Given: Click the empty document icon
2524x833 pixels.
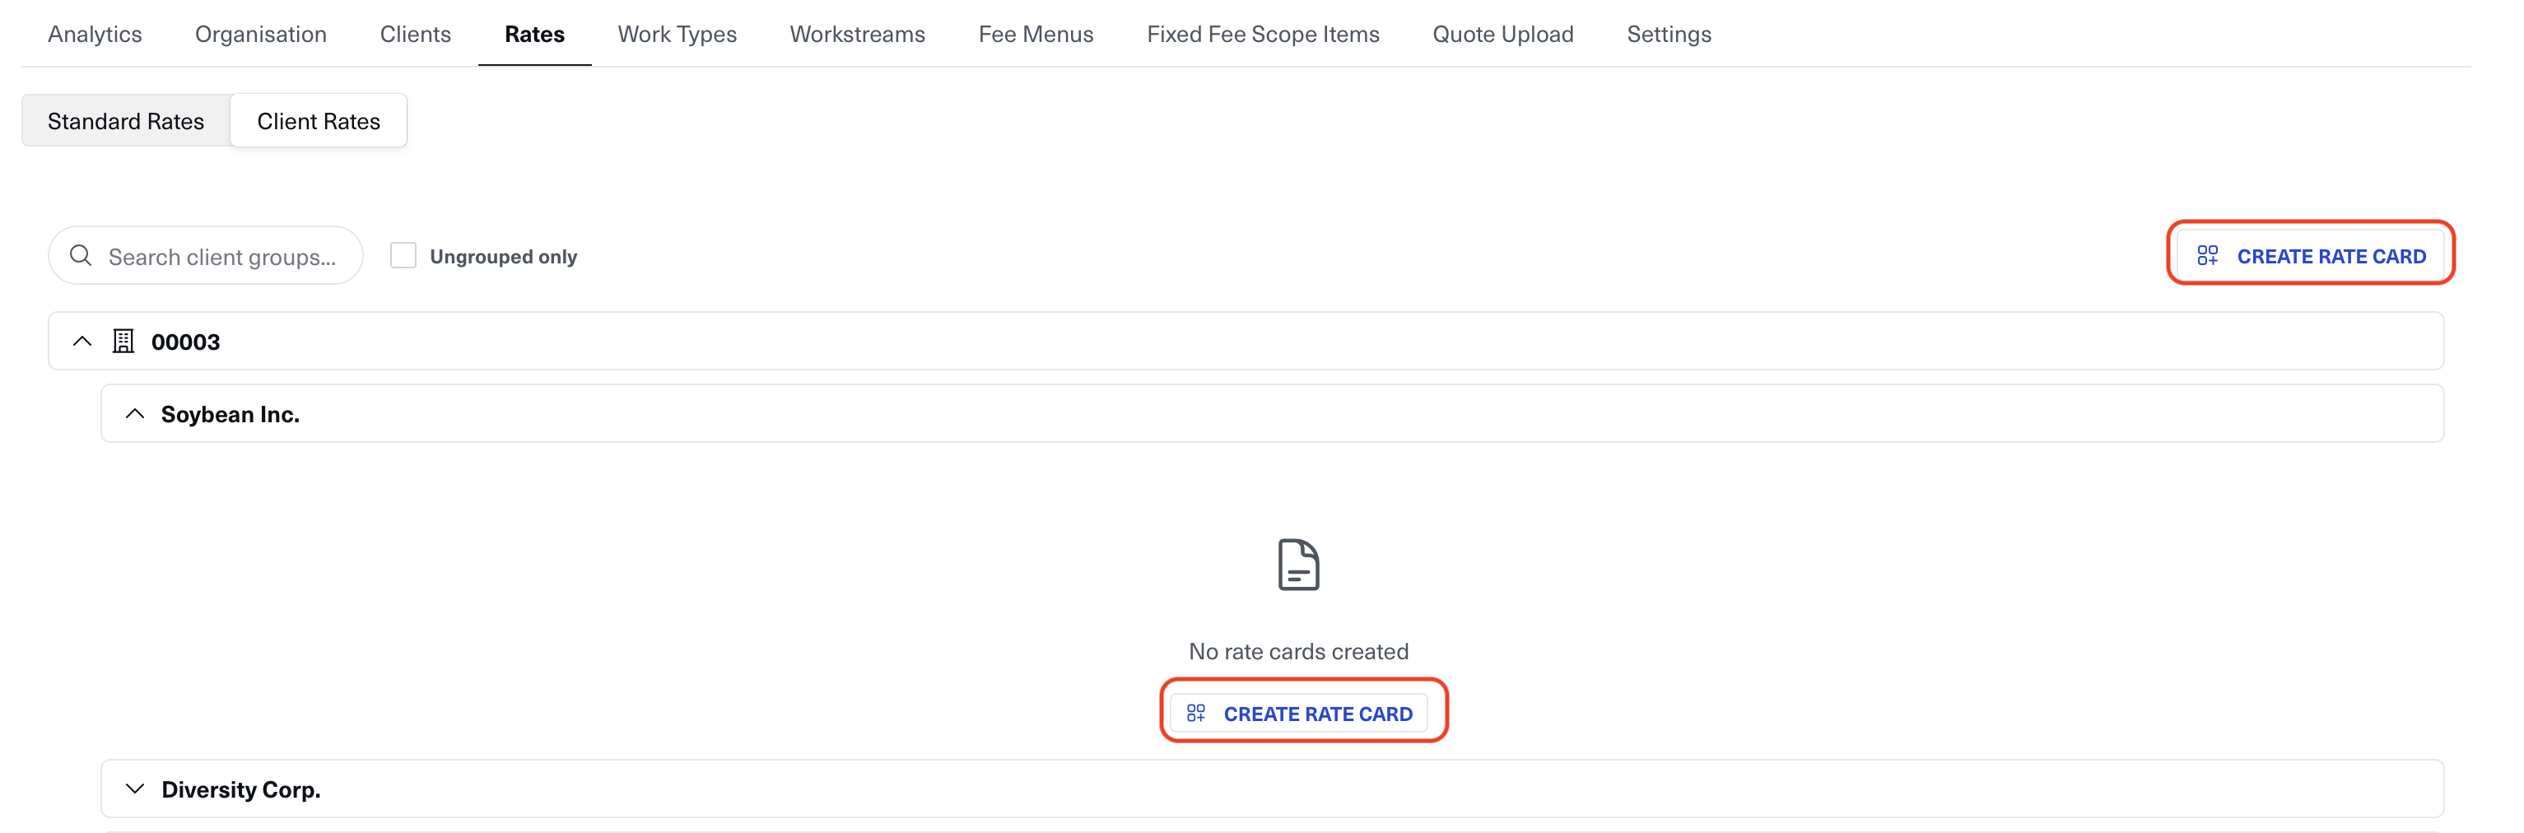Looking at the screenshot, I should (1298, 565).
